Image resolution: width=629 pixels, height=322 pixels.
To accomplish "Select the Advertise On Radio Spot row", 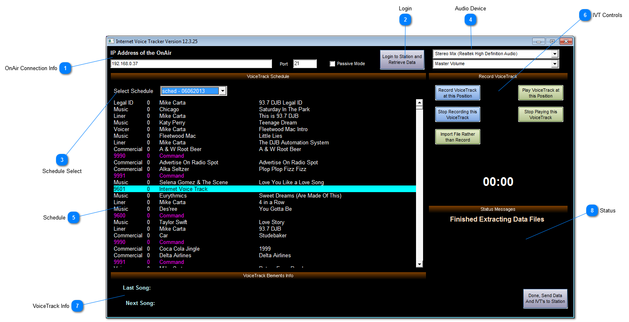I will point(264,162).
